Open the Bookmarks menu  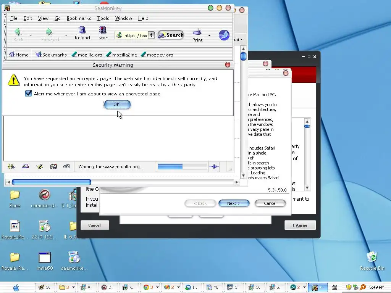point(79,18)
